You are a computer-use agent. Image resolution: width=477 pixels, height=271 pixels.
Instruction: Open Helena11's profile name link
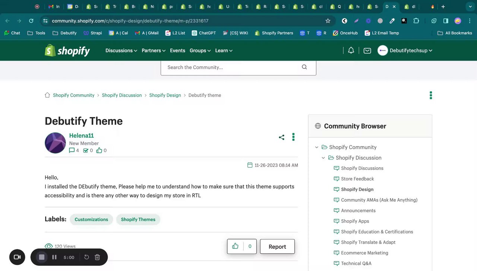(81, 136)
